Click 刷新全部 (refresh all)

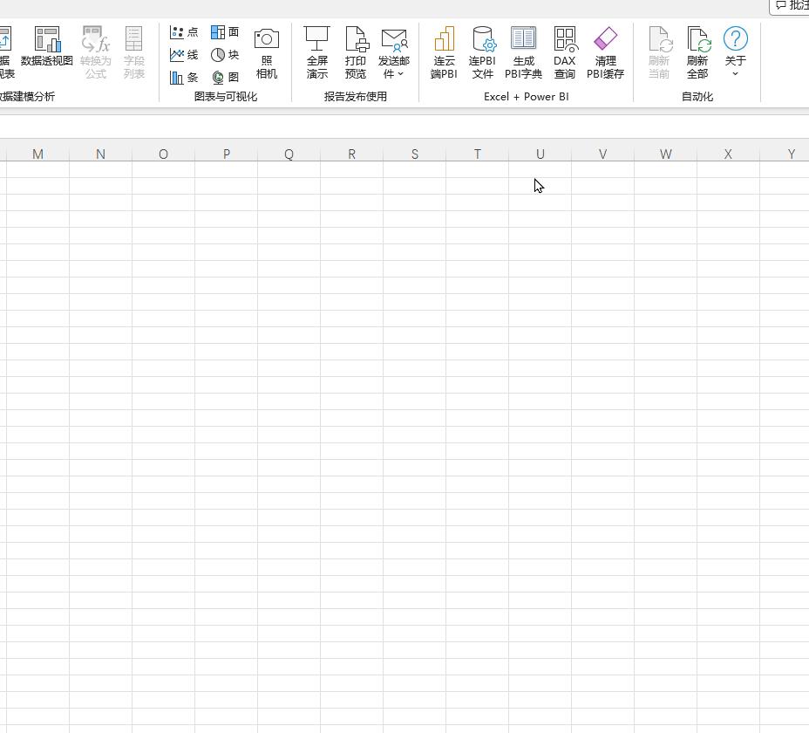pos(698,51)
